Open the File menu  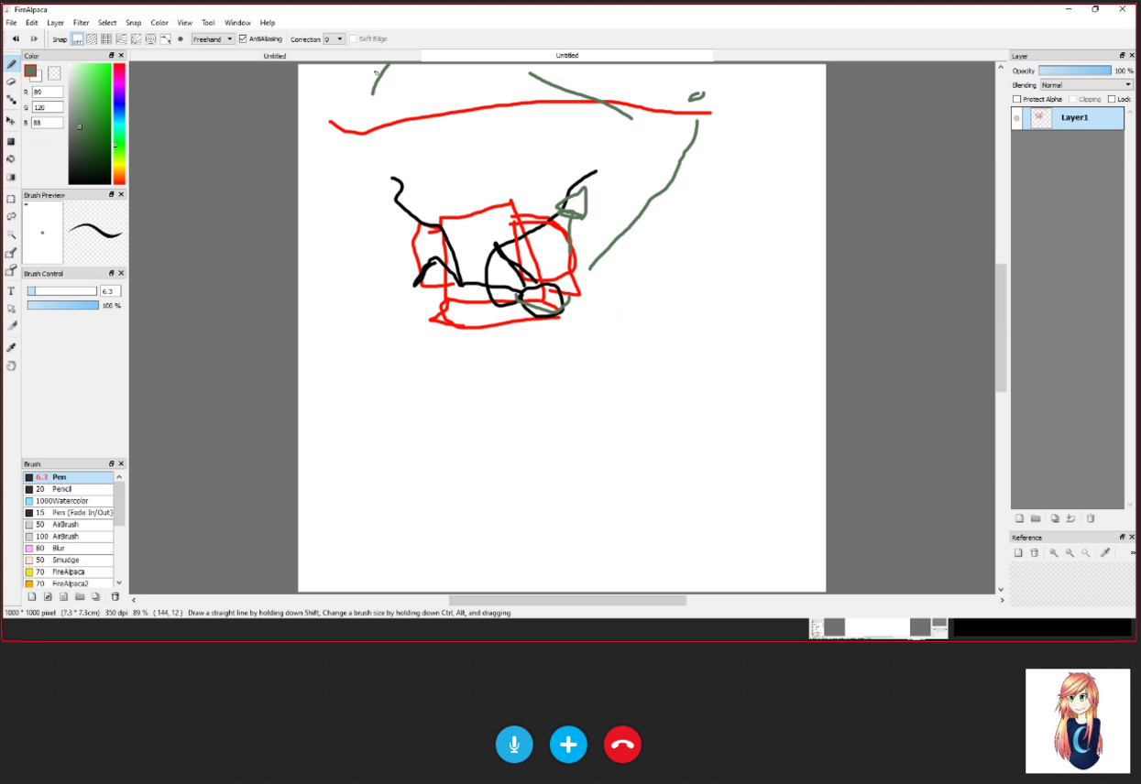click(x=11, y=23)
